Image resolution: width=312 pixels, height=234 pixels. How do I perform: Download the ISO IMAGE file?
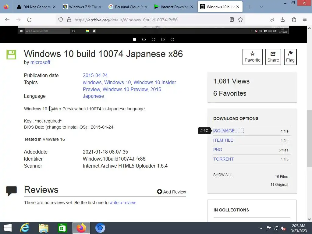(224, 131)
